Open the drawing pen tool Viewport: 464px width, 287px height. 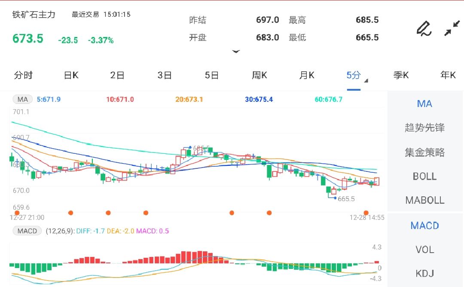[424, 28]
